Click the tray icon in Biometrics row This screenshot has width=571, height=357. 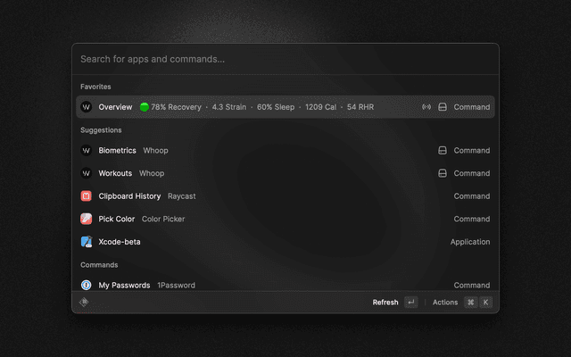(x=442, y=151)
